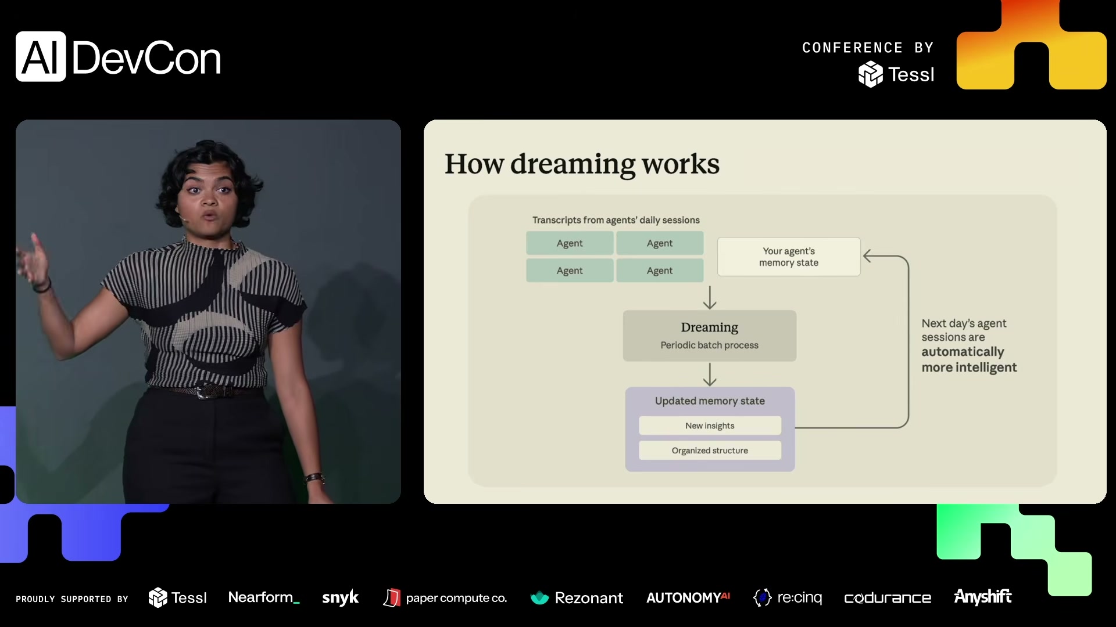Select the 'New insights' item

pos(710,426)
